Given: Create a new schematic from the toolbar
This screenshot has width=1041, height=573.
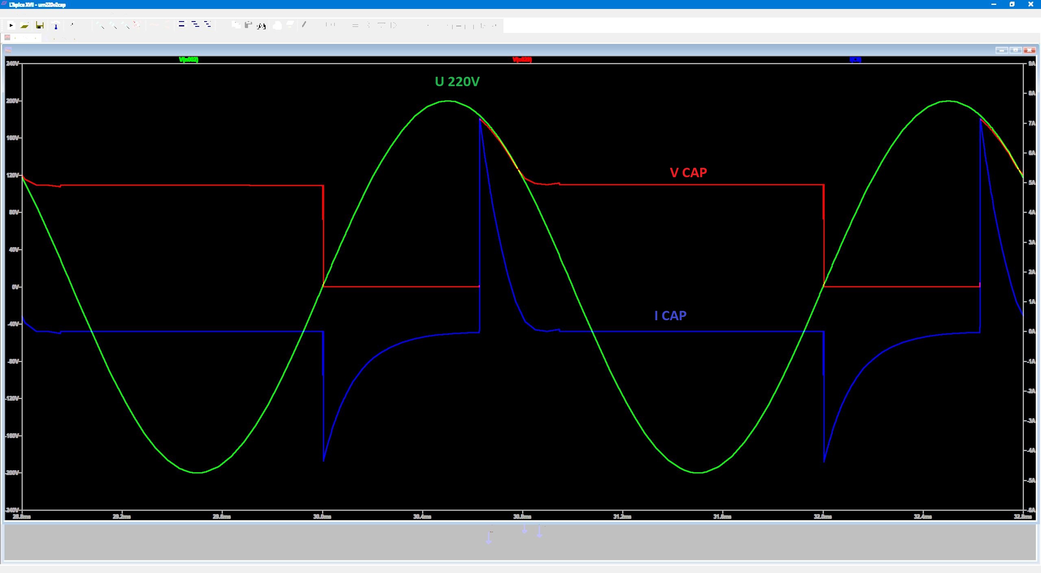Looking at the screenshot, I should tap(11, 25).
